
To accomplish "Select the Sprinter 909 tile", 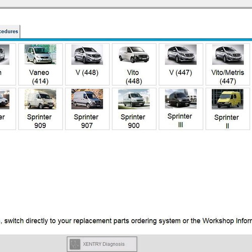I will click(40, 109).
